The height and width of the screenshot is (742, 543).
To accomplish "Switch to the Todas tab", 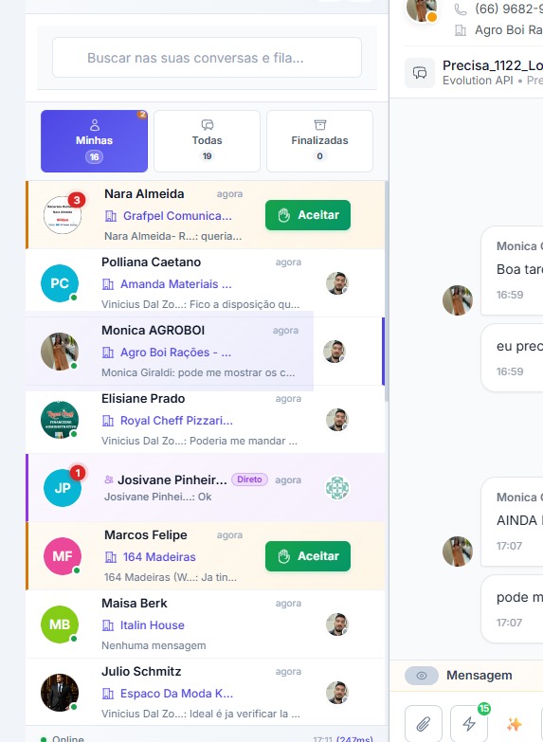I will (x=207, y=141).
